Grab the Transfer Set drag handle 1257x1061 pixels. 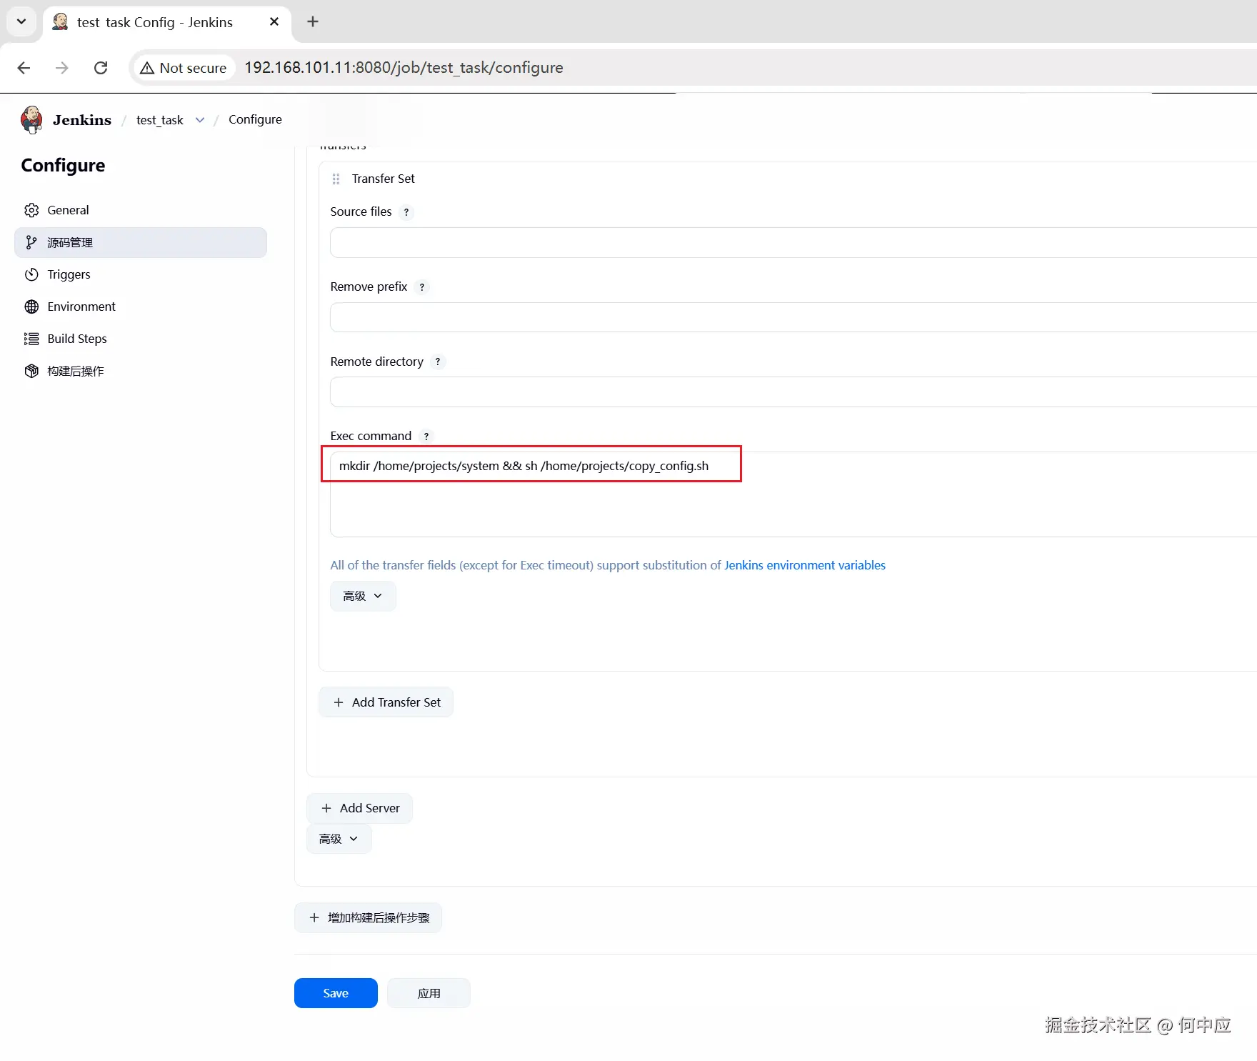336,179
